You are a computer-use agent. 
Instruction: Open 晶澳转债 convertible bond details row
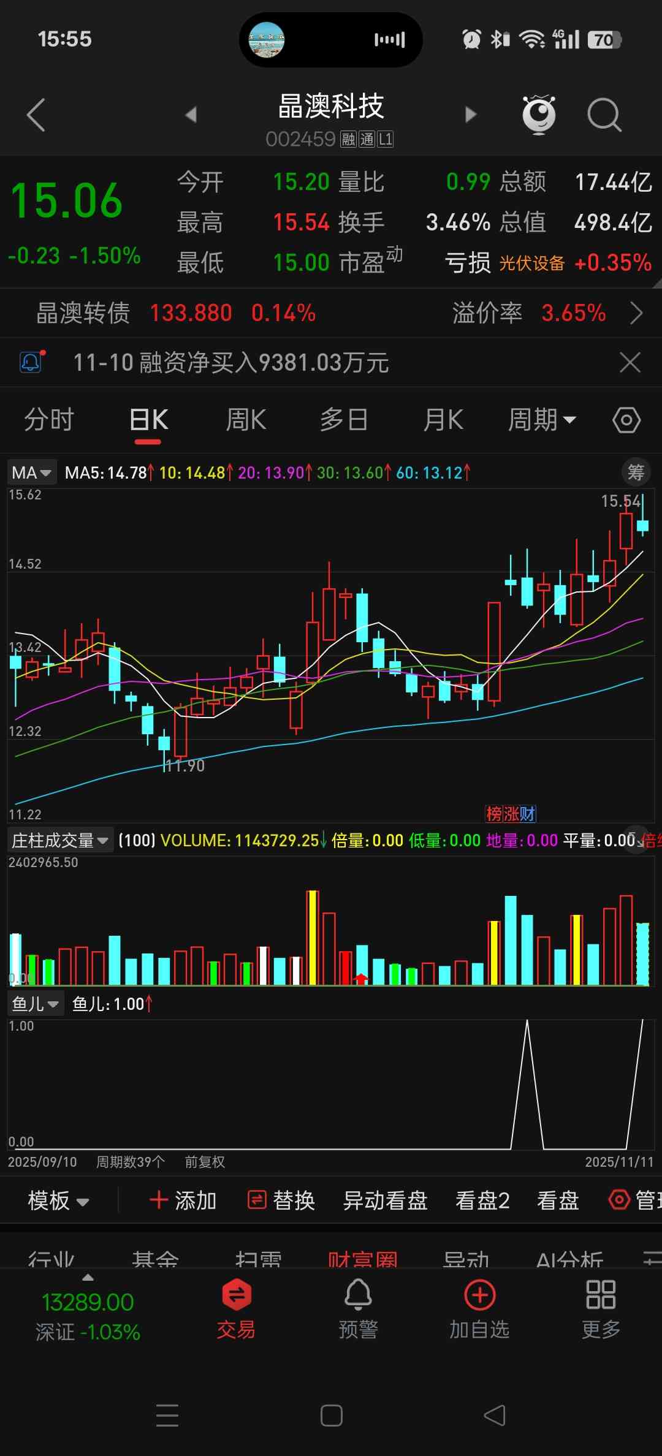(x=331, y=313)
